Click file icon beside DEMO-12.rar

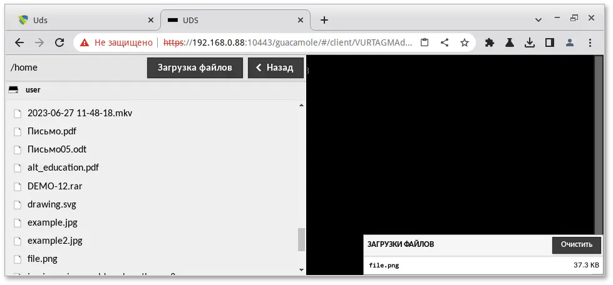point(17,187)
